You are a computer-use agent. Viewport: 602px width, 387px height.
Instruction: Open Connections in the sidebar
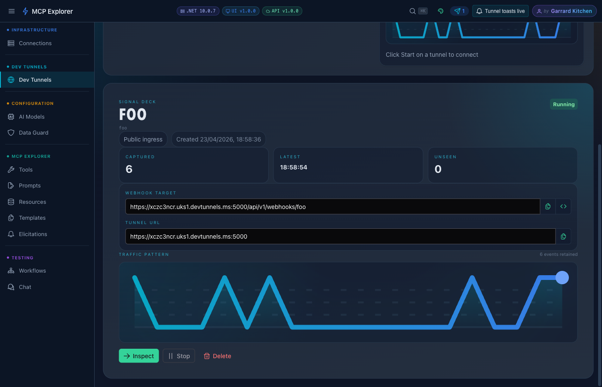pos(47,43)
